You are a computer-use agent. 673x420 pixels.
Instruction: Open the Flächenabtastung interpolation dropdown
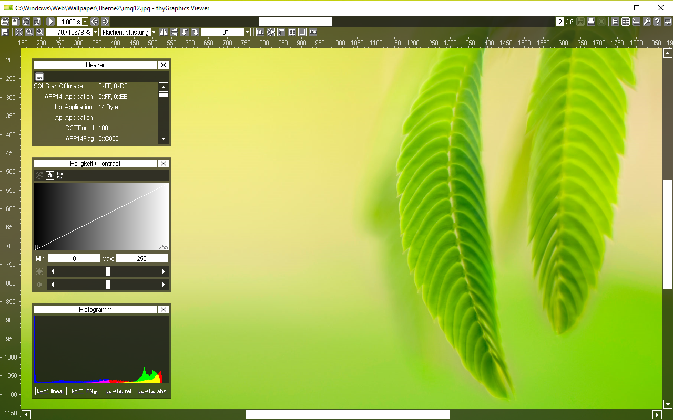click(x=154, y=32)
